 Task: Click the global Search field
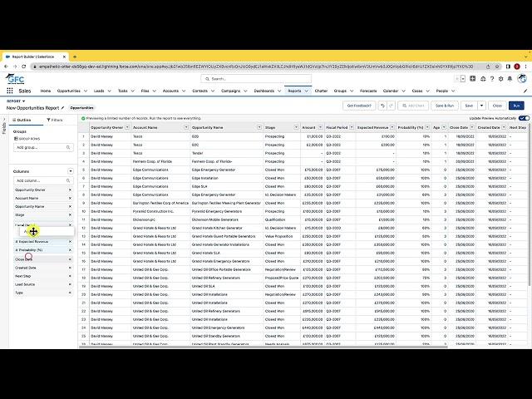click(256, 79)
